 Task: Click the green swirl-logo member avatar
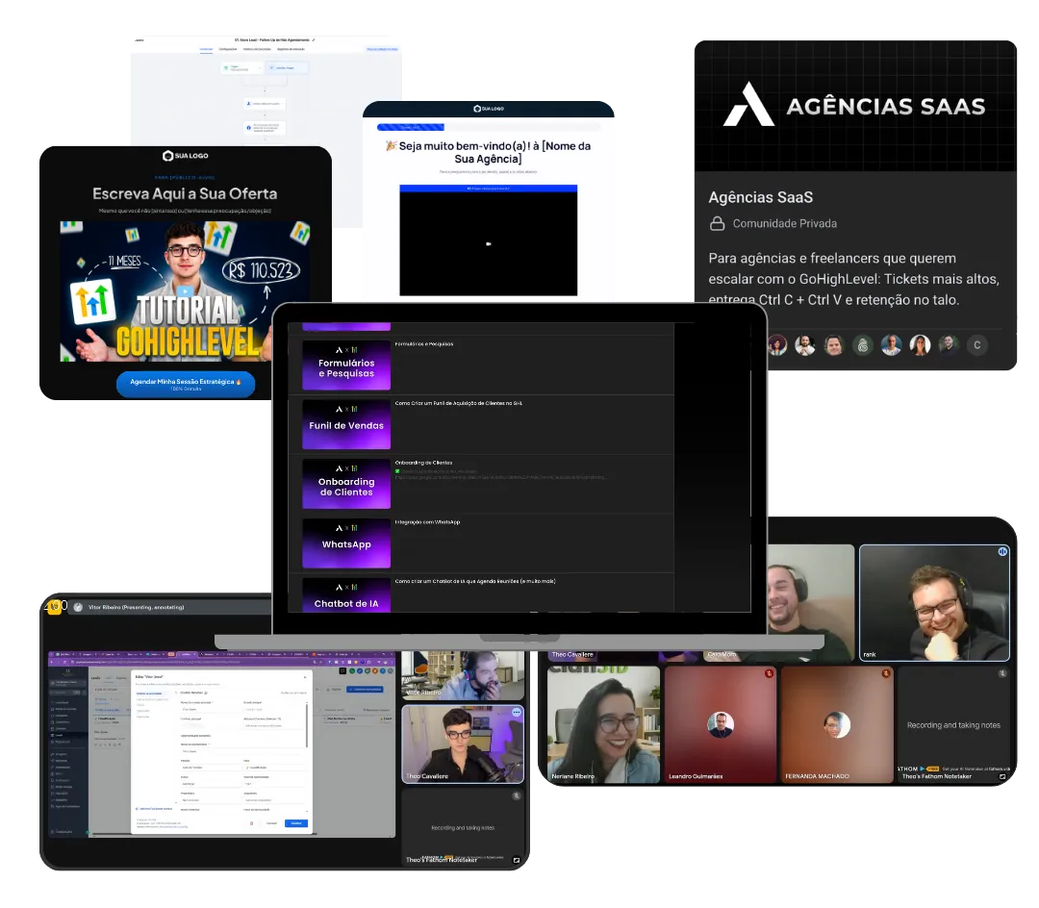(863, 345)
